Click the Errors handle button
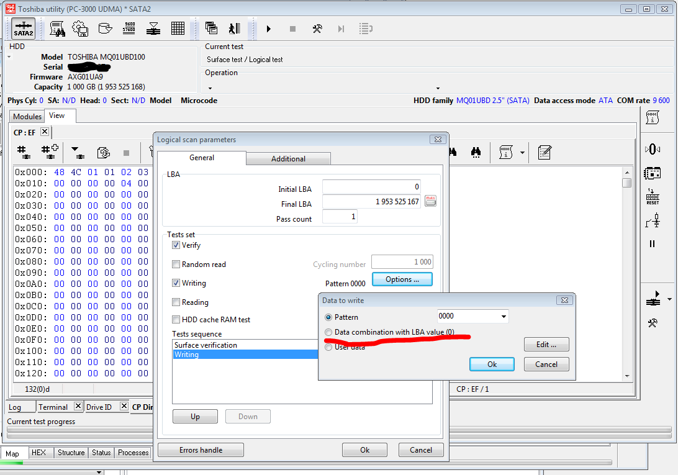This screenshot has height=475, width=678. pos(201,450)
